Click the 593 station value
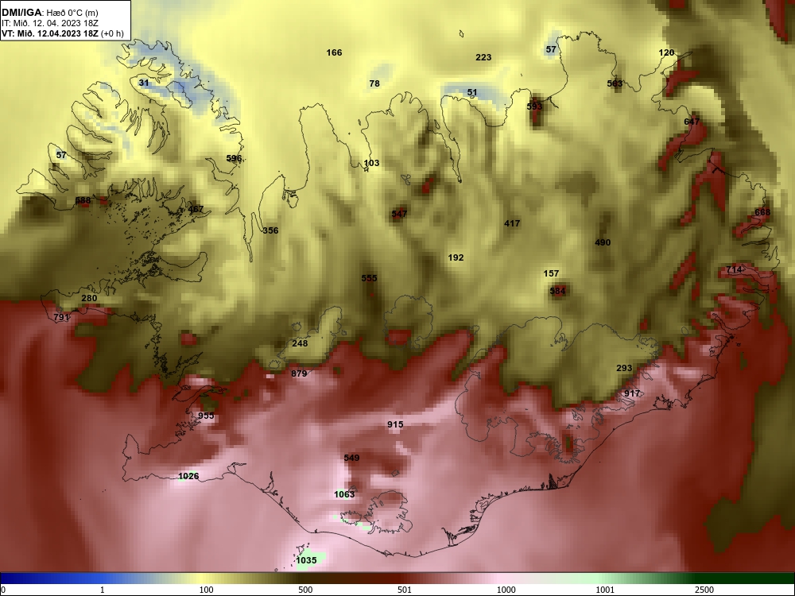795x596 pixels. [x=534, y=106]
